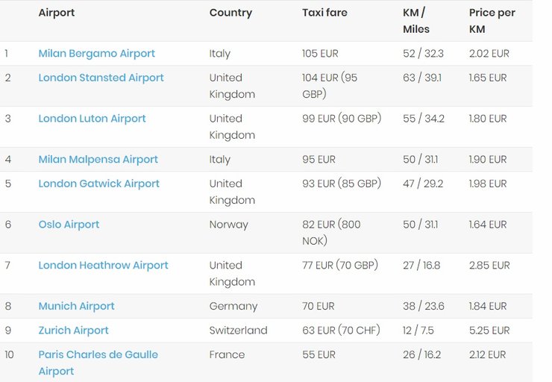Open the Paris Charles de Gaulle Airport link
The width and height of the screenshot is (552, 382).
click(98, 355)
